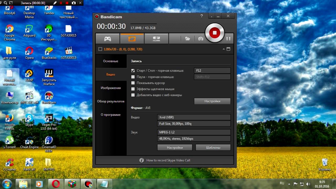Select µTorrent desktop icon
Screen dimensions: 336x189
pyautogui.click(x=9, y=142)
